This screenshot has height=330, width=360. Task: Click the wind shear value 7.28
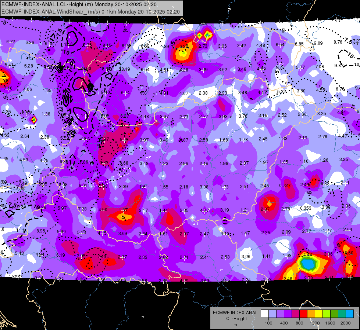click(x=82, y=209)
